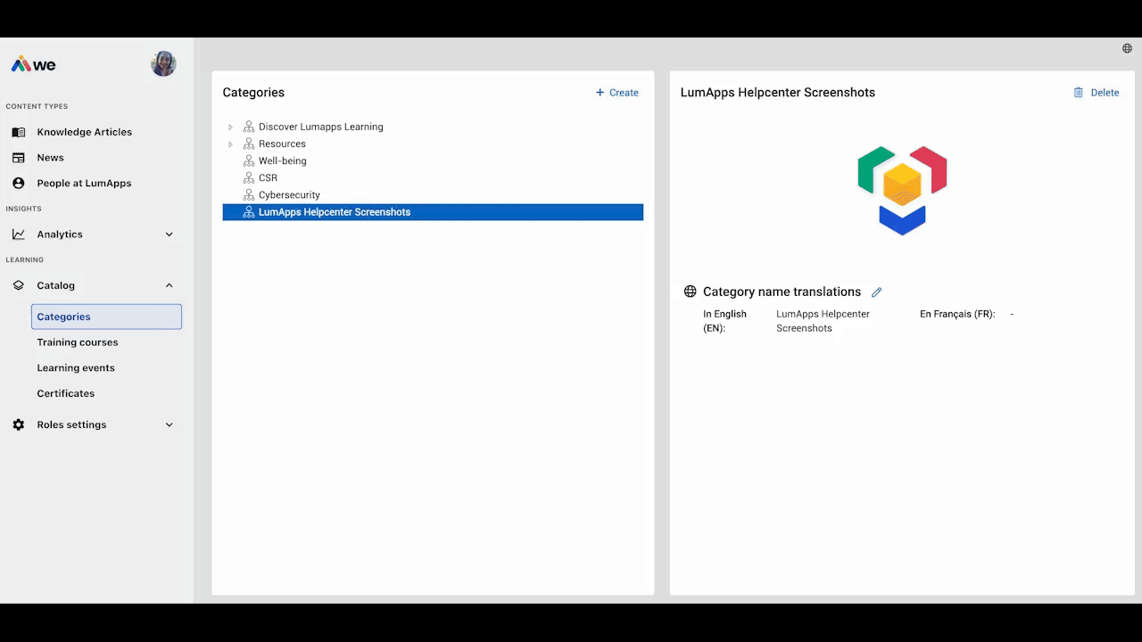This screenshot has width=1142, height=642.
Task: Click the 'LEARNING' section header
Action: point(25,259)
